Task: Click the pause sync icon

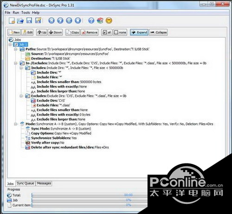Action: coord(69,20)
